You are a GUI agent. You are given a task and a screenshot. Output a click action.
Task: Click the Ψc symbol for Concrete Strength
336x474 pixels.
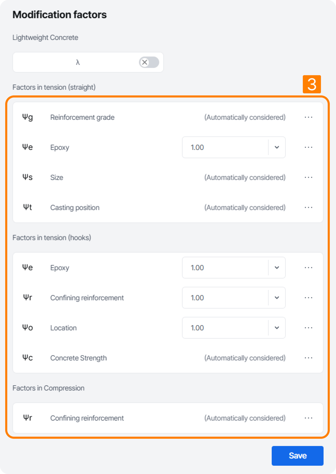(29, 358)
